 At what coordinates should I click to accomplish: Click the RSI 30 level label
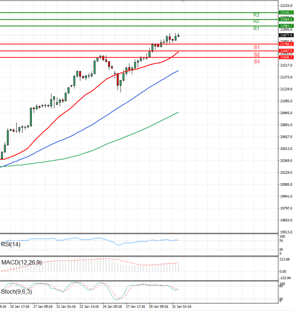(x=281, y=249)
